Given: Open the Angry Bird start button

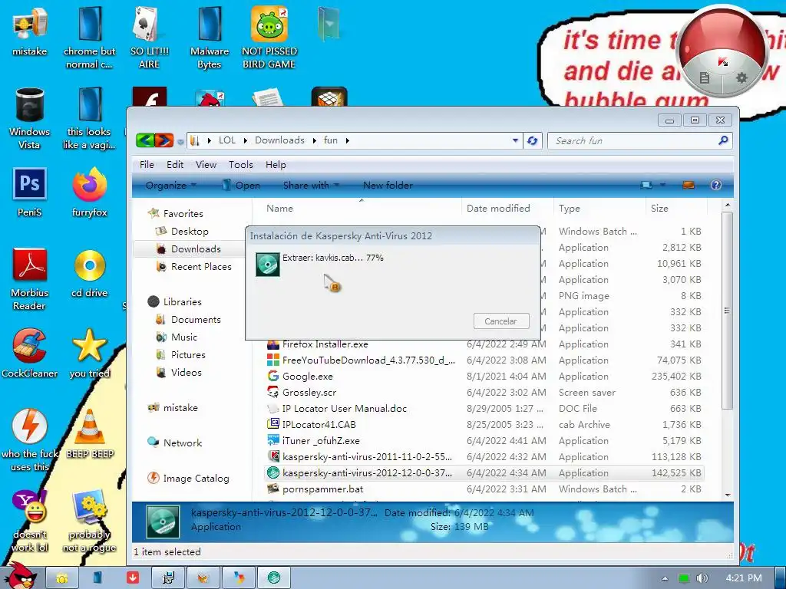Looking at the screenshot, I should pos(21,576).
